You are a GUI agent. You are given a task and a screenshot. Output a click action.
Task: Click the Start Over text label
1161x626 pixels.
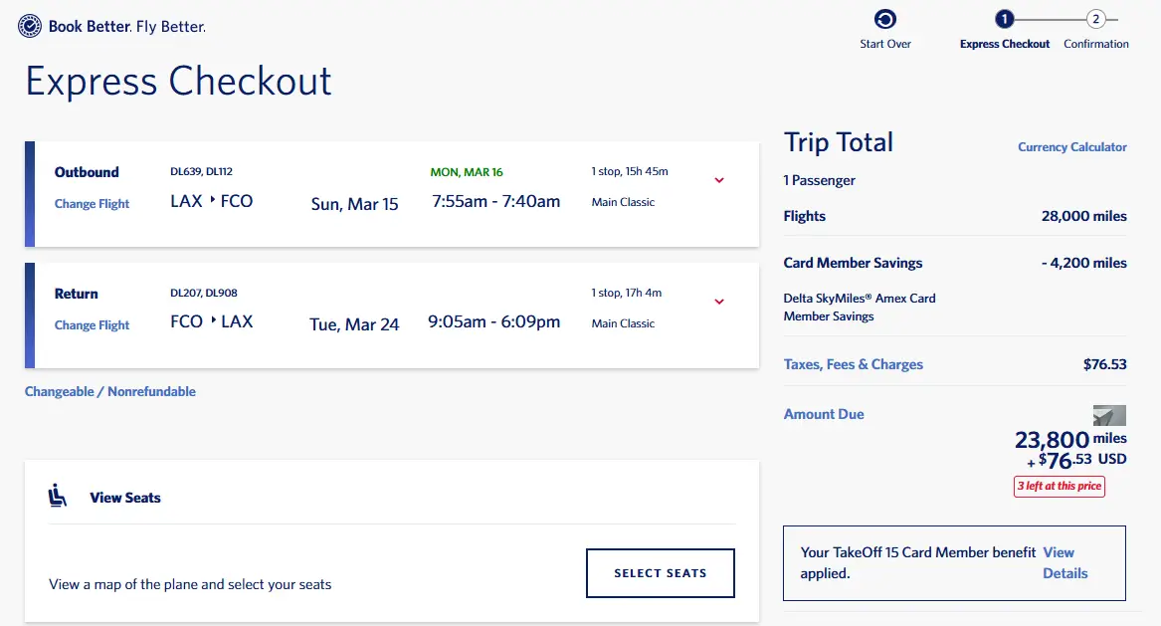click(x=885, y=44)
